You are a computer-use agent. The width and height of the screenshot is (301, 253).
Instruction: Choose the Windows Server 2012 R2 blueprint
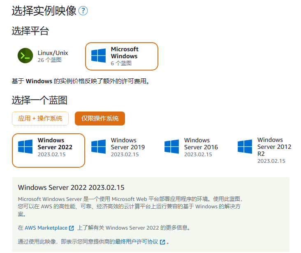click(264, 150)
